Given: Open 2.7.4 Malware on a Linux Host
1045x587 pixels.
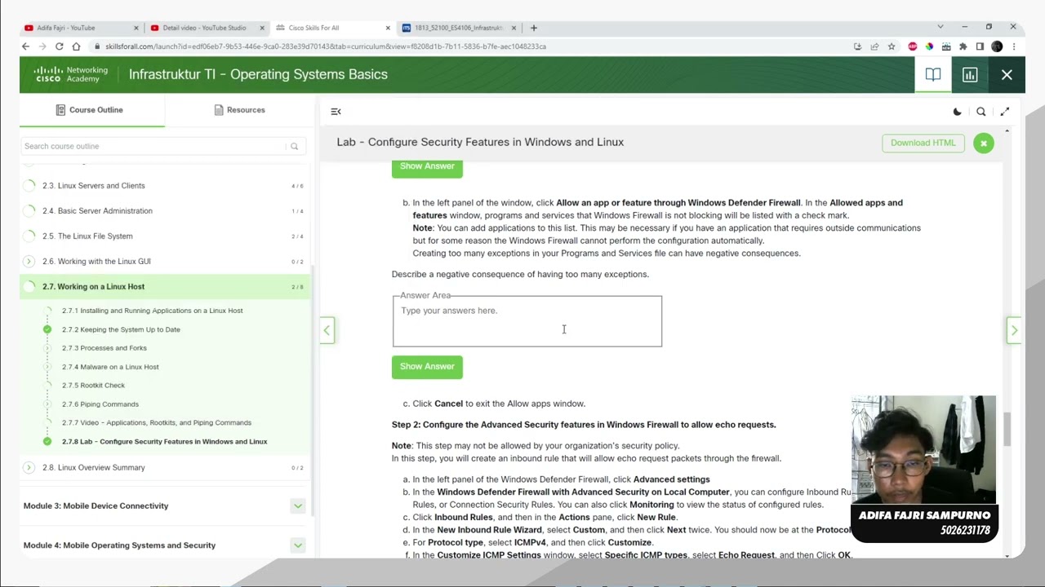Looking at the screenshot, I should [110, 367].
